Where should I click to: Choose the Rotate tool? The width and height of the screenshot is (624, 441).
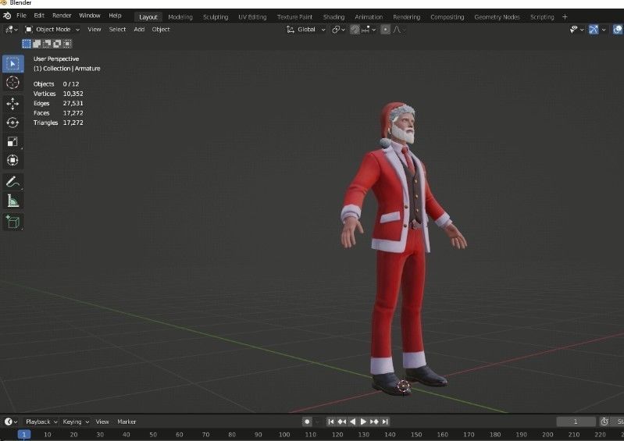[12, 123]
